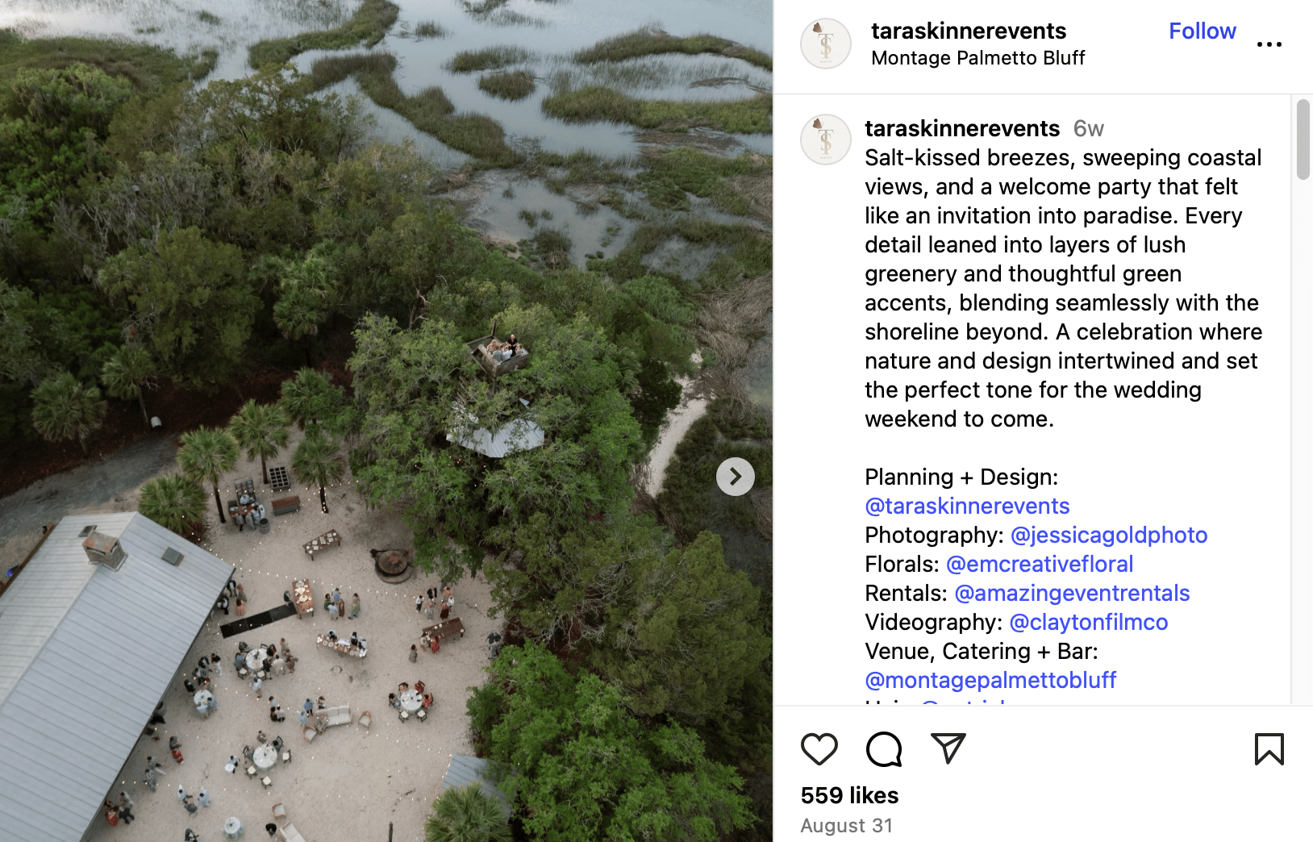This screenshot has height=842, width=1313.
Task: Open comments with the speech bubble icon
Action: (884, 749)
